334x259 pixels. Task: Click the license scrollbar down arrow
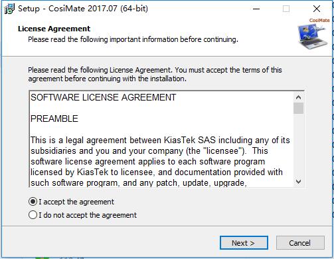coord(298,182)
